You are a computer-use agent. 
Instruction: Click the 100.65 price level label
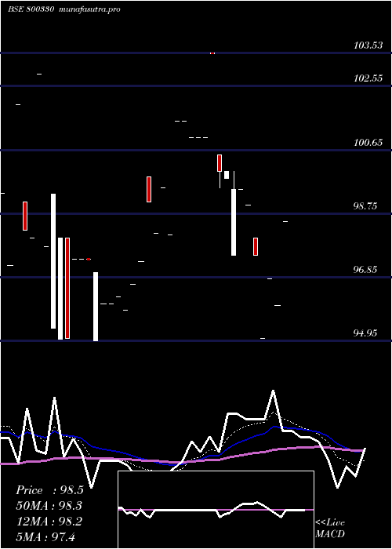(x=368, y=143)
